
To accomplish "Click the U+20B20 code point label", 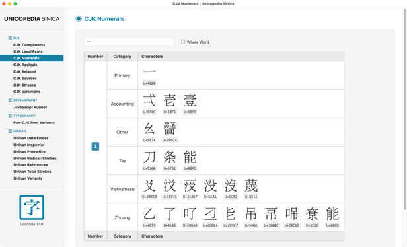I will [149, 197].
